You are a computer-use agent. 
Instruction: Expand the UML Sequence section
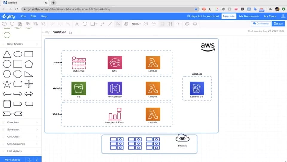16,144
